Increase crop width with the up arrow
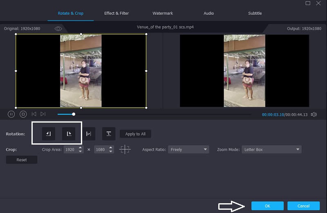Viewport: 327px width, 213px height. coord(80,147)
